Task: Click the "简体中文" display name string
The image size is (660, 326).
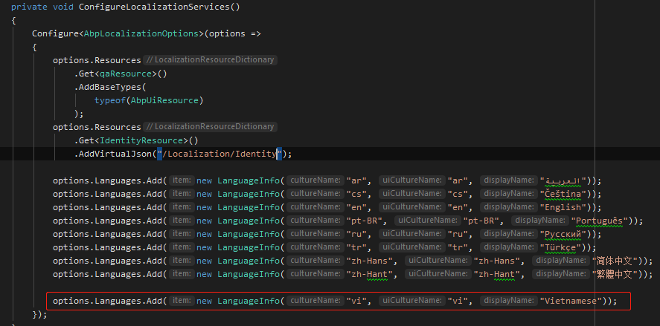Action: point(617,261)
